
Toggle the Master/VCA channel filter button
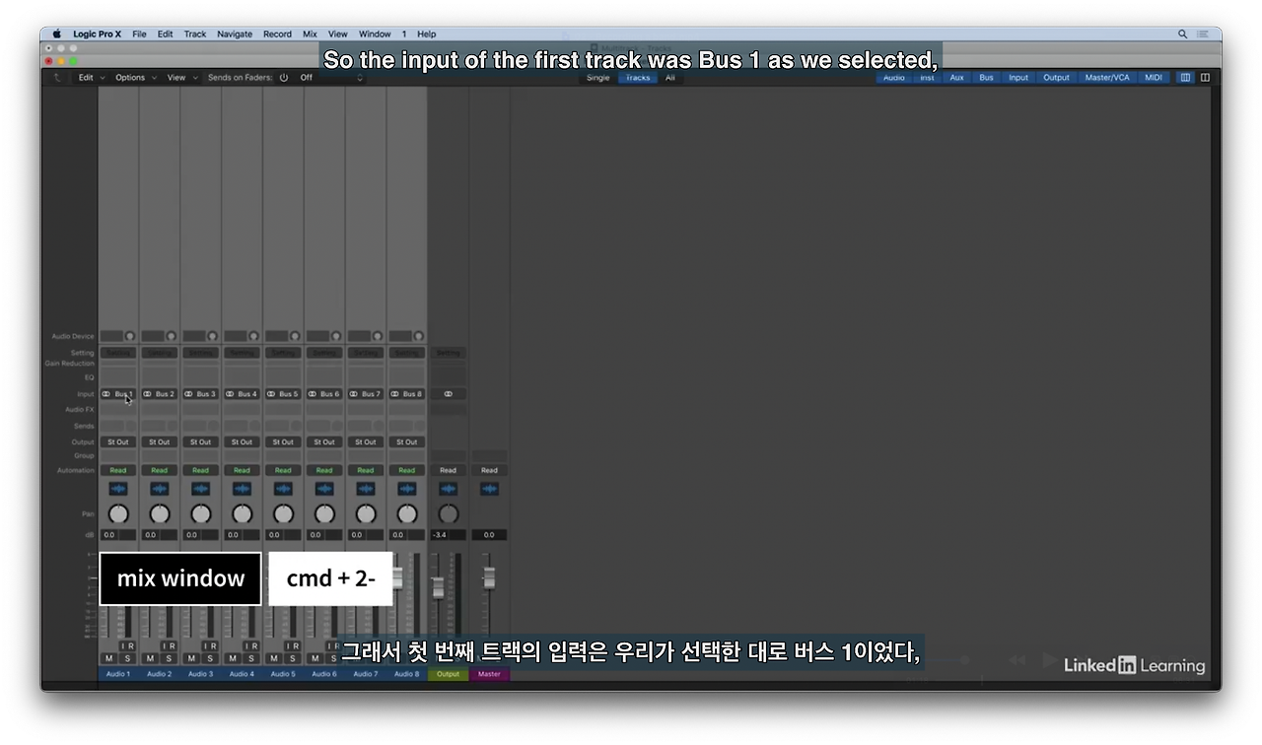pyautogui.click(x=1107, y=78)
